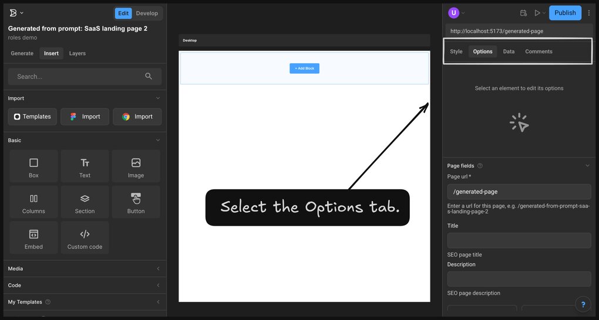This screenshot has height=320, width=599.
Task: Insert a Custom code element
Action: tap(85, 237)
